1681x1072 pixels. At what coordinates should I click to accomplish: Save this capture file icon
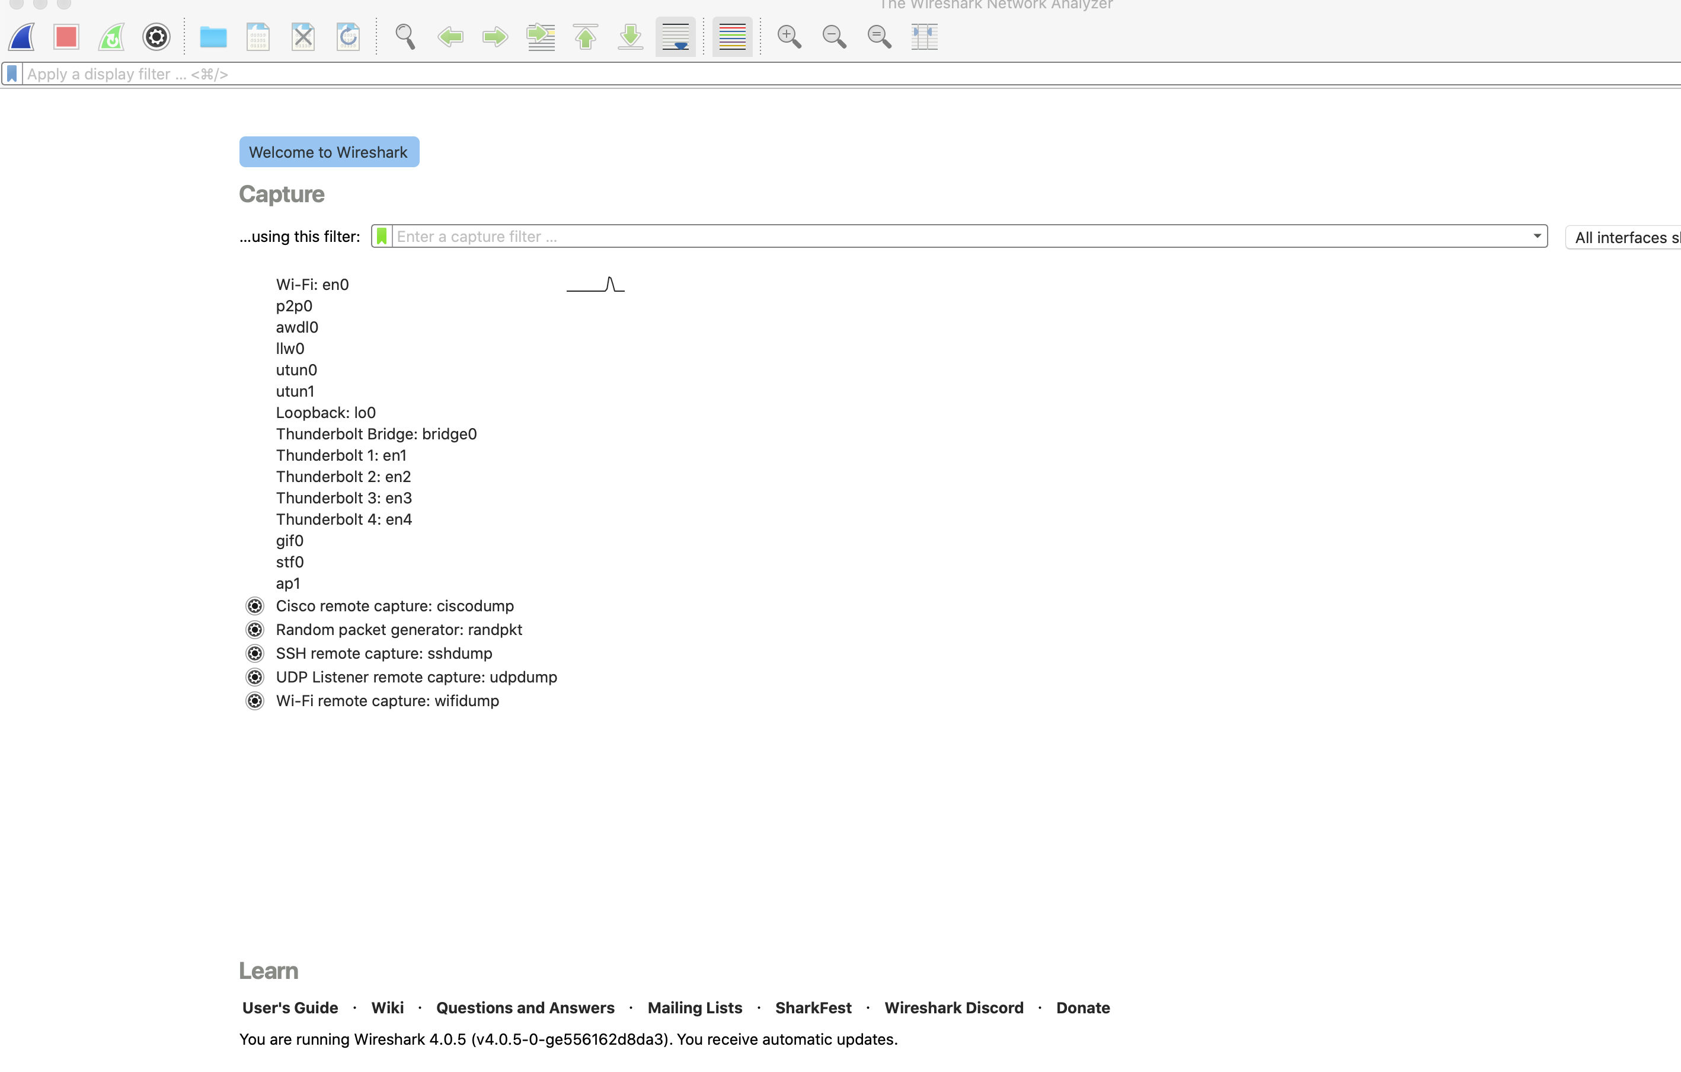coord(258,37)
